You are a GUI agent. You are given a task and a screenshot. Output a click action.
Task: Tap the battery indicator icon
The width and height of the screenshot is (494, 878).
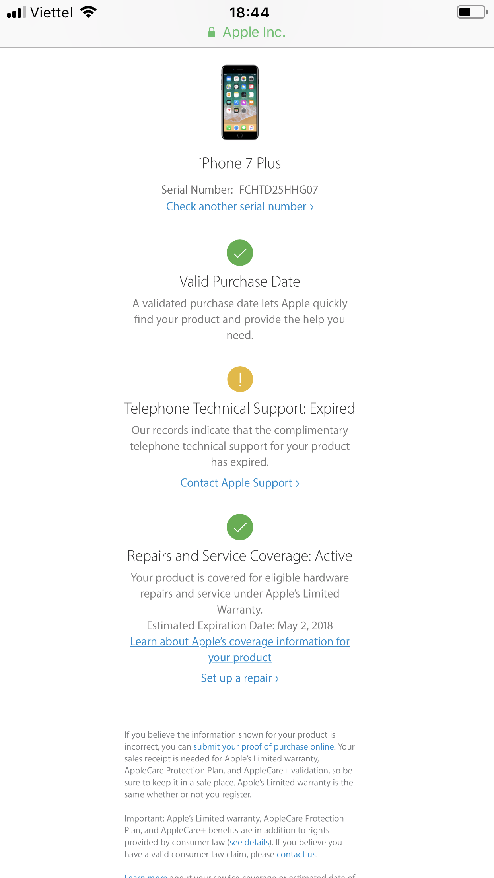point(472,12)
